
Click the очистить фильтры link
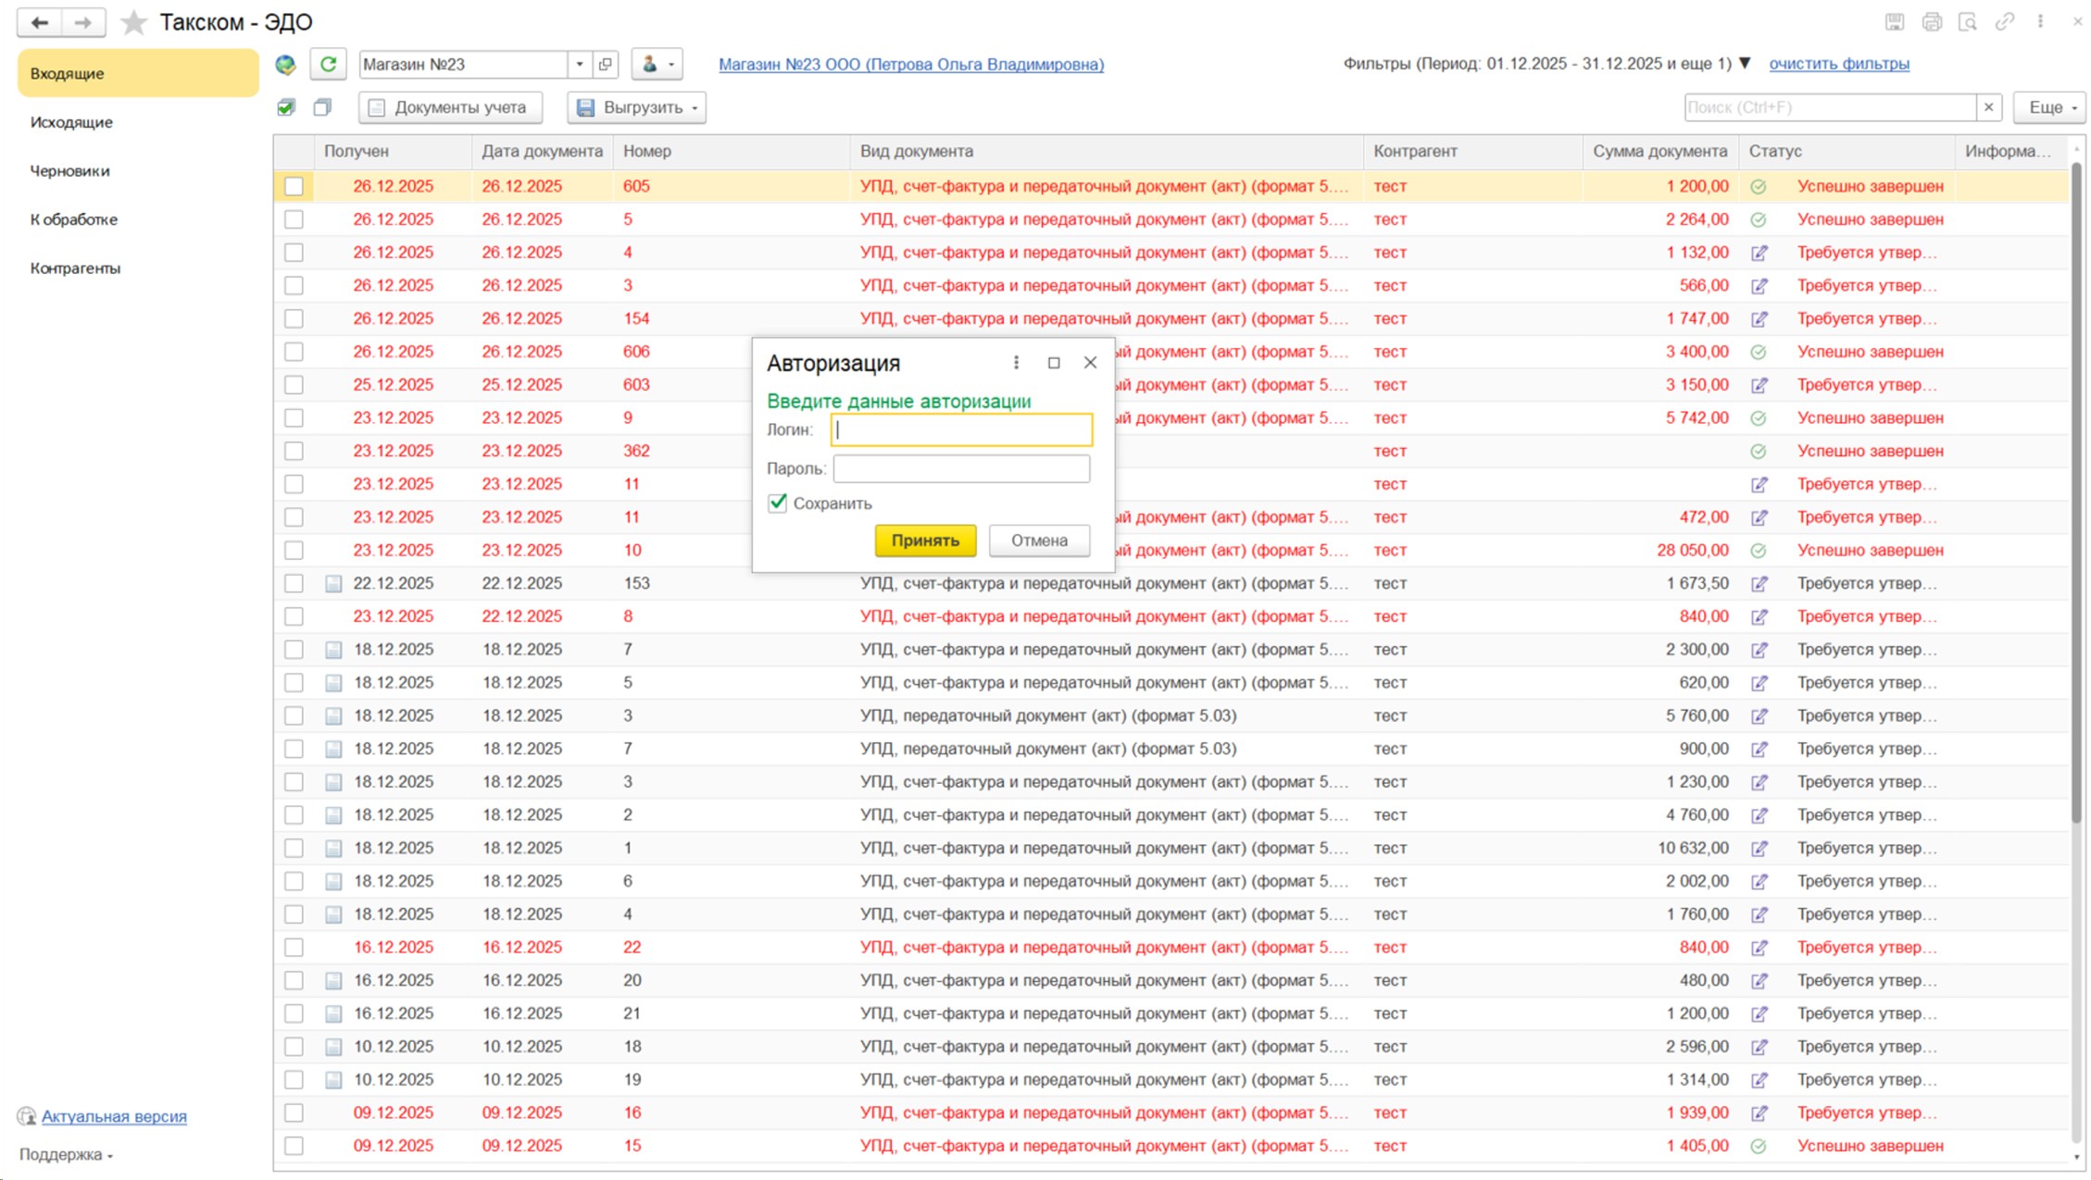point(1838,64)
